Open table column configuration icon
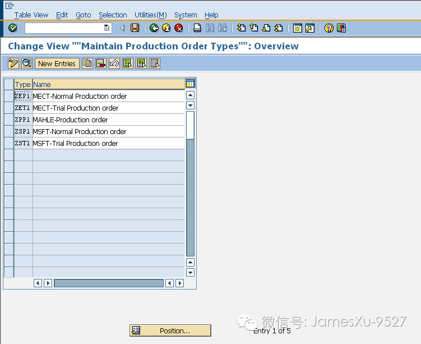The width and height of the screenshot is (421, 344). 190,84
